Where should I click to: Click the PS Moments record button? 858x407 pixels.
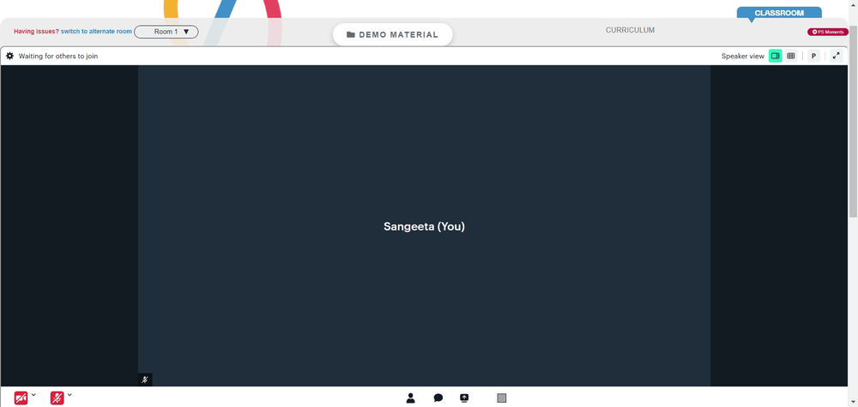click(827, 32)
